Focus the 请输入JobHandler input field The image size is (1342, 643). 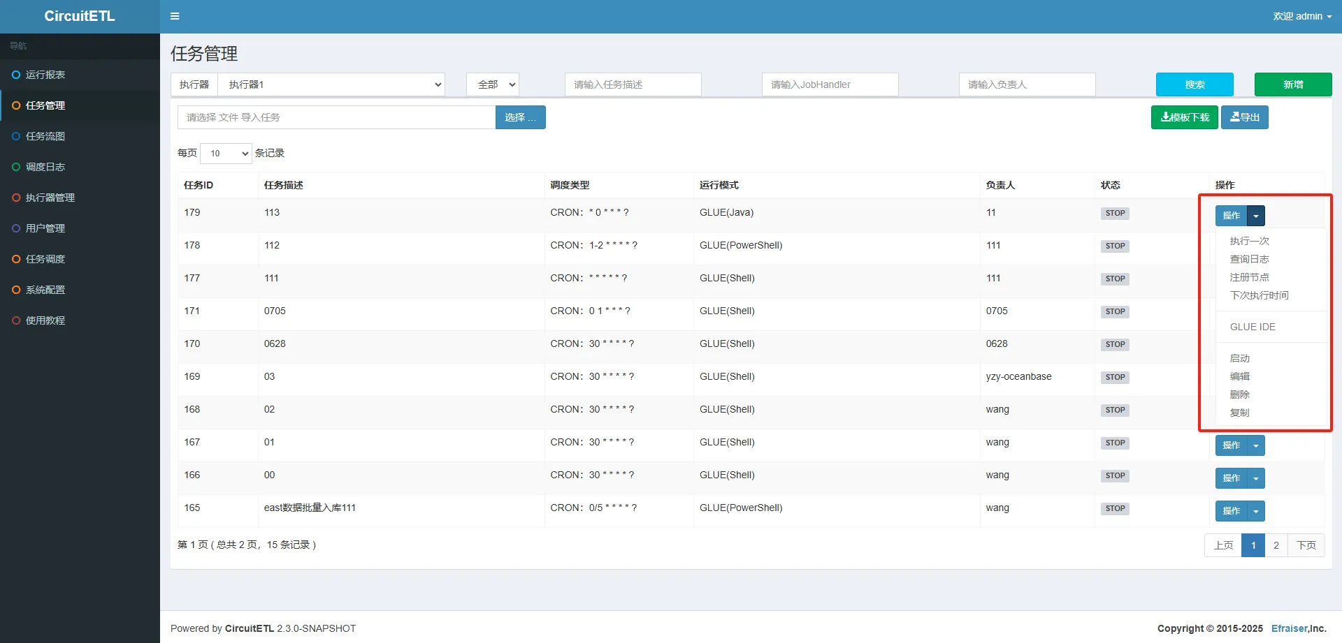point(830,84)
